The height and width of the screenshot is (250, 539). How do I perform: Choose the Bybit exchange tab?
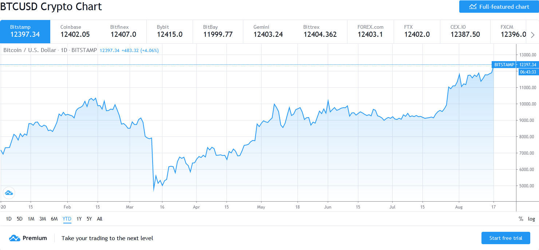point(170,31)
